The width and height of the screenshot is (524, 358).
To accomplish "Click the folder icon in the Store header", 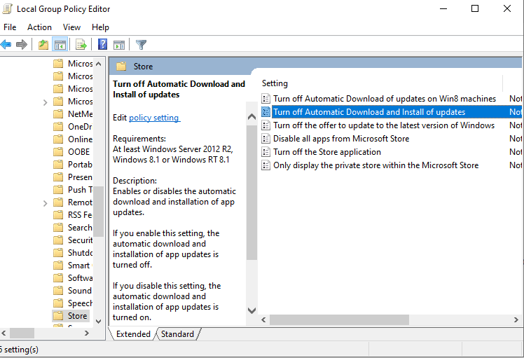I will [121, 66].
